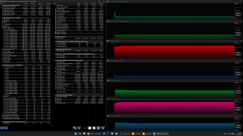Click Auto Fit in P-core 0 T0 Effective Clock graph

click(238, 13)
